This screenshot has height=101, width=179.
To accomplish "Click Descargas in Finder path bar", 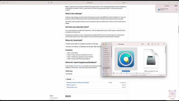I will point(138,73).
